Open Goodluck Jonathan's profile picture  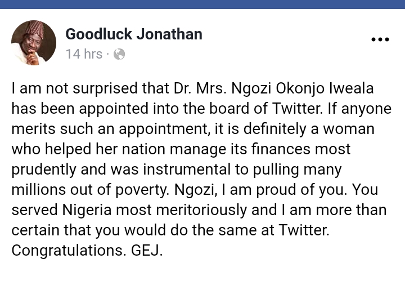[34, 43]
